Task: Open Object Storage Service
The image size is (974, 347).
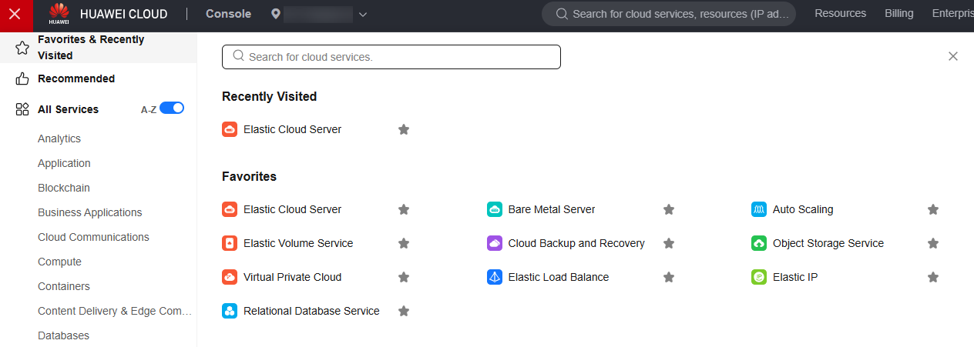Action: (x=828, y=243)
